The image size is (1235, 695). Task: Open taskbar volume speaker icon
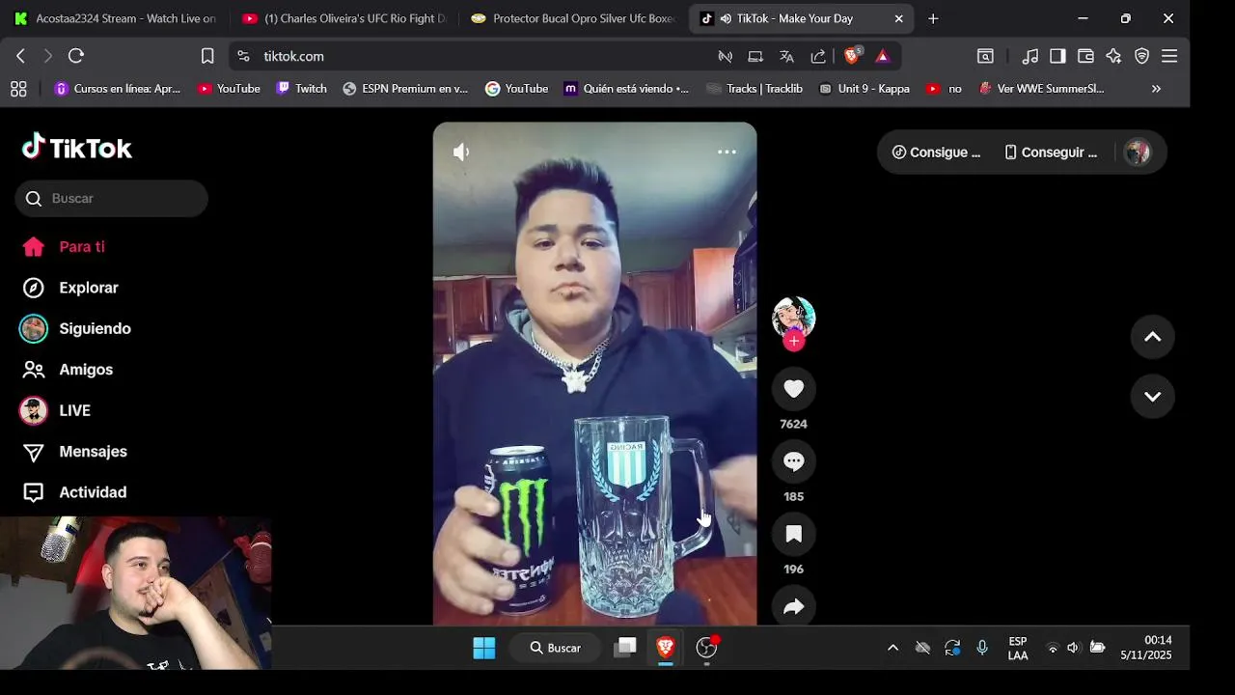(x=1073, y=648)
